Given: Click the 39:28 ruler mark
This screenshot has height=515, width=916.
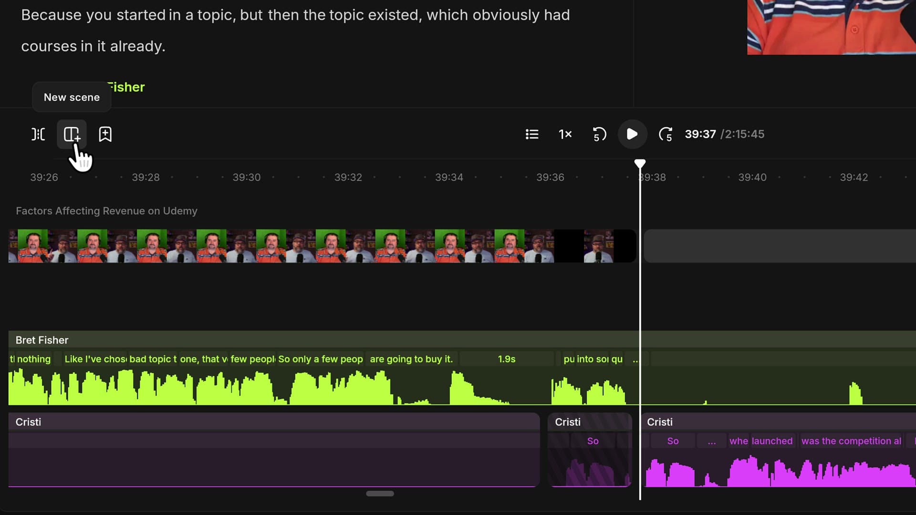Looking at the screenshot, I should (x=146, y=177).
